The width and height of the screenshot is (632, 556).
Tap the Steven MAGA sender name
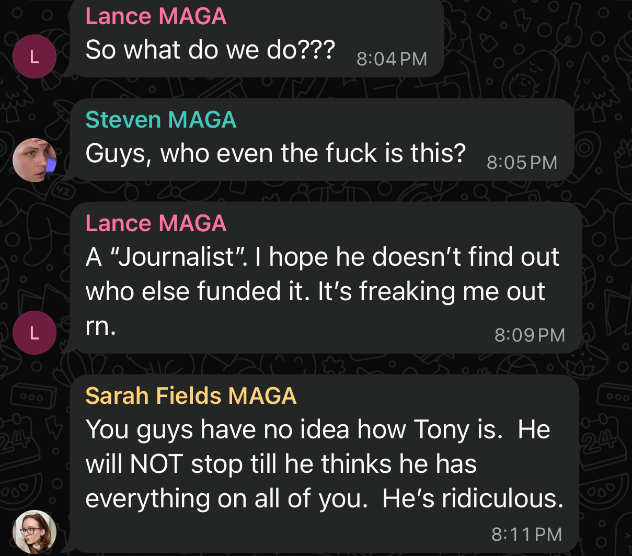pos(161,120)
